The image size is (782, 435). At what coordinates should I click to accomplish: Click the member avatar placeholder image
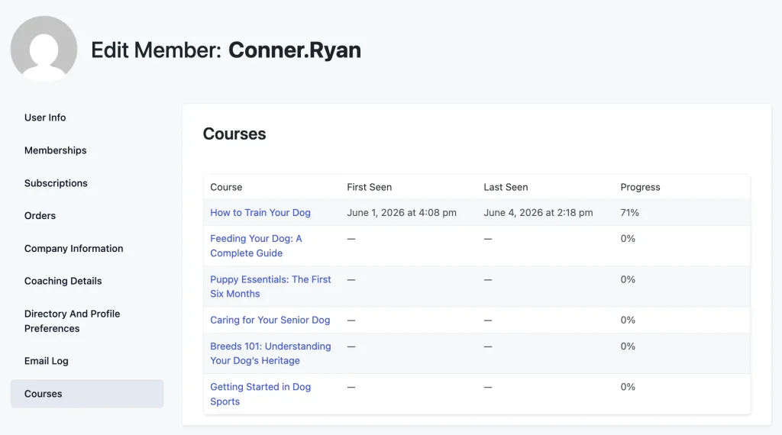pyautogui.click(x=44, y=49)
